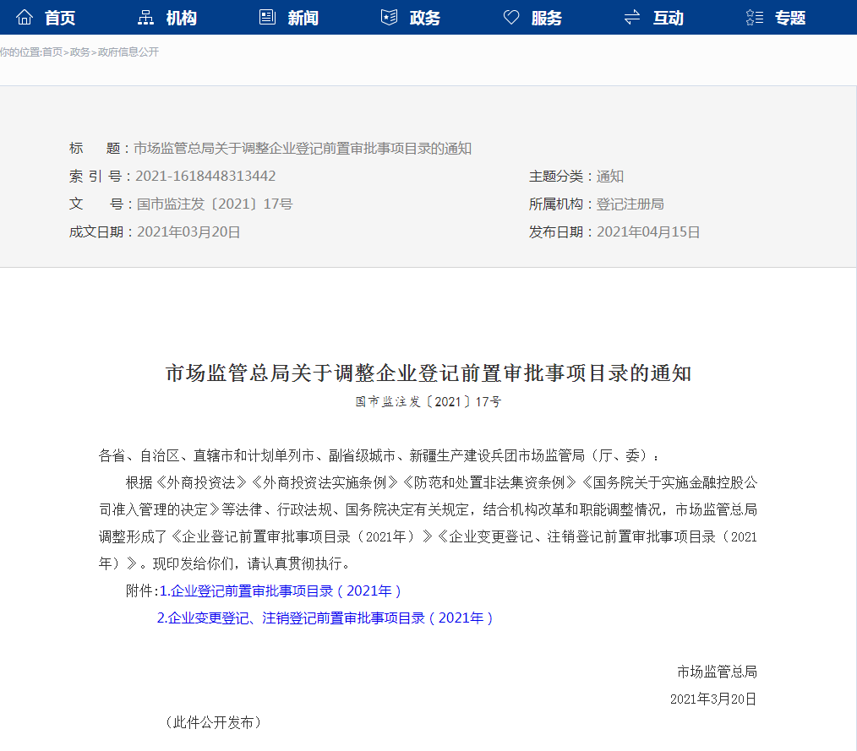Open the 机构 menu item
This screenshot has width=857, height=751.
182,18
